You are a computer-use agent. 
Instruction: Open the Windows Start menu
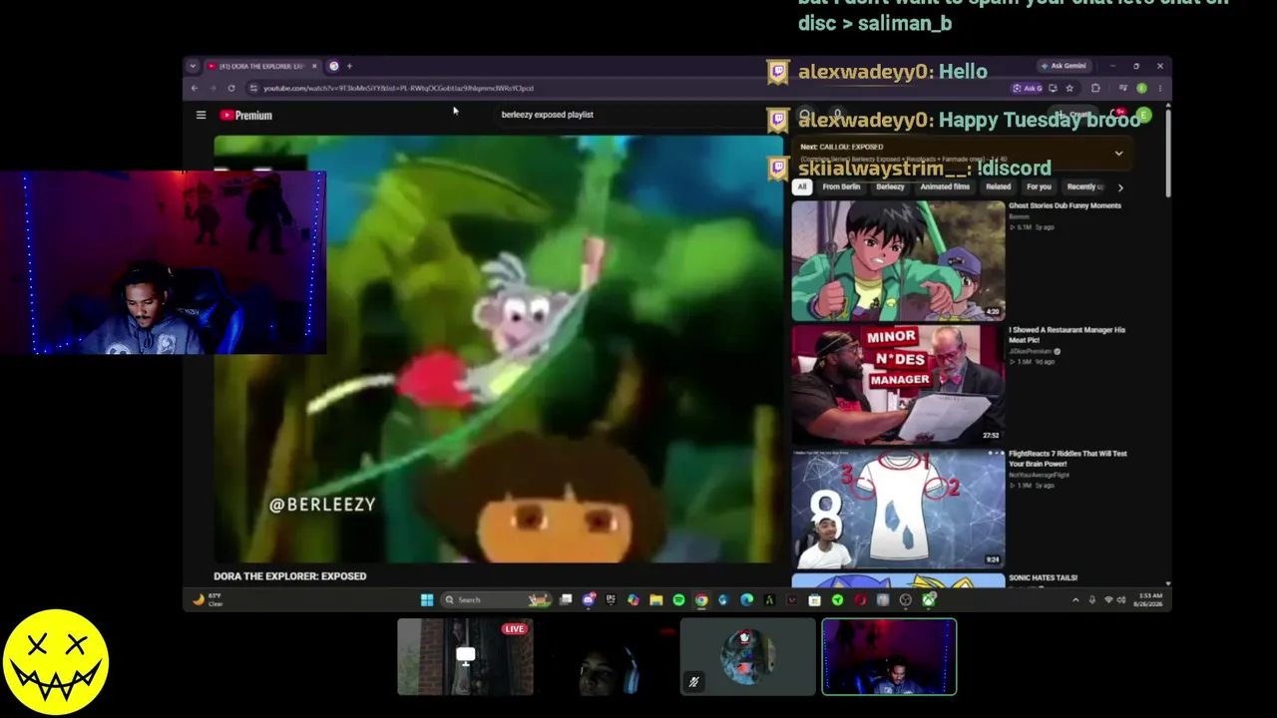pos(427,599)
